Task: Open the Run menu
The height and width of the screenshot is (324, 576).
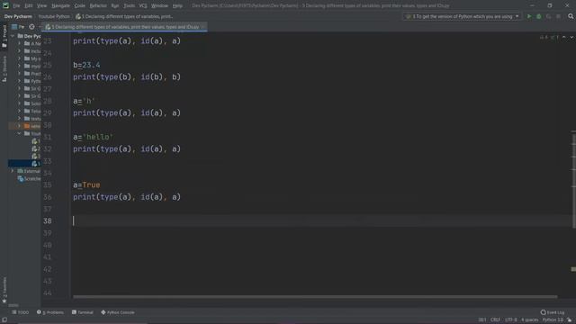Action: pyautogui.click(x=115, y=5)
